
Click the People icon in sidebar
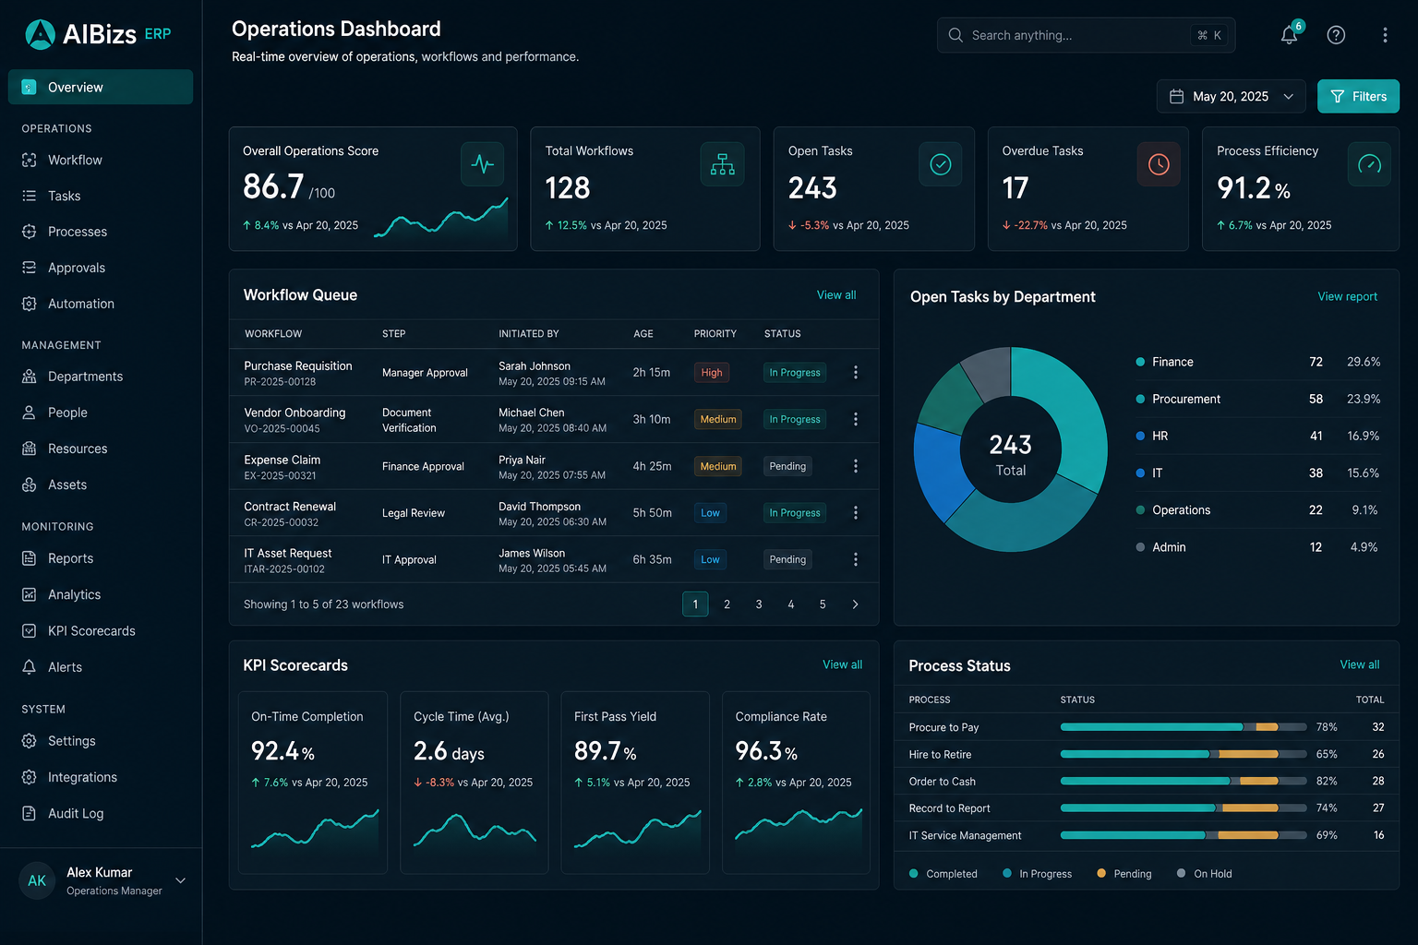pos(30,413)
